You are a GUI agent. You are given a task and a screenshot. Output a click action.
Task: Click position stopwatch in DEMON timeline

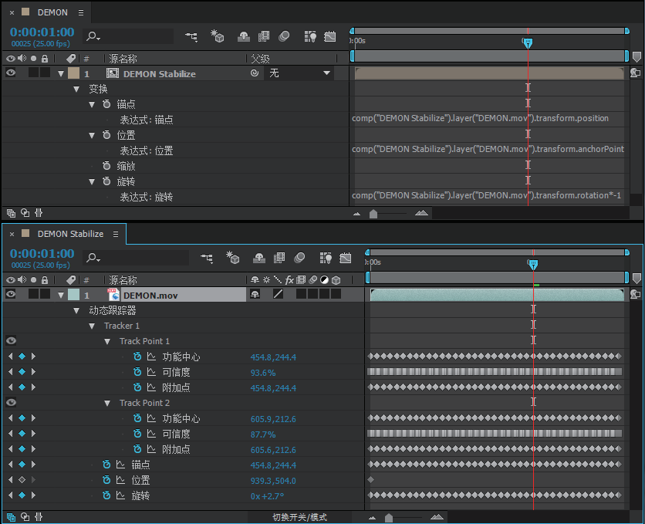[x=106, y=135]
